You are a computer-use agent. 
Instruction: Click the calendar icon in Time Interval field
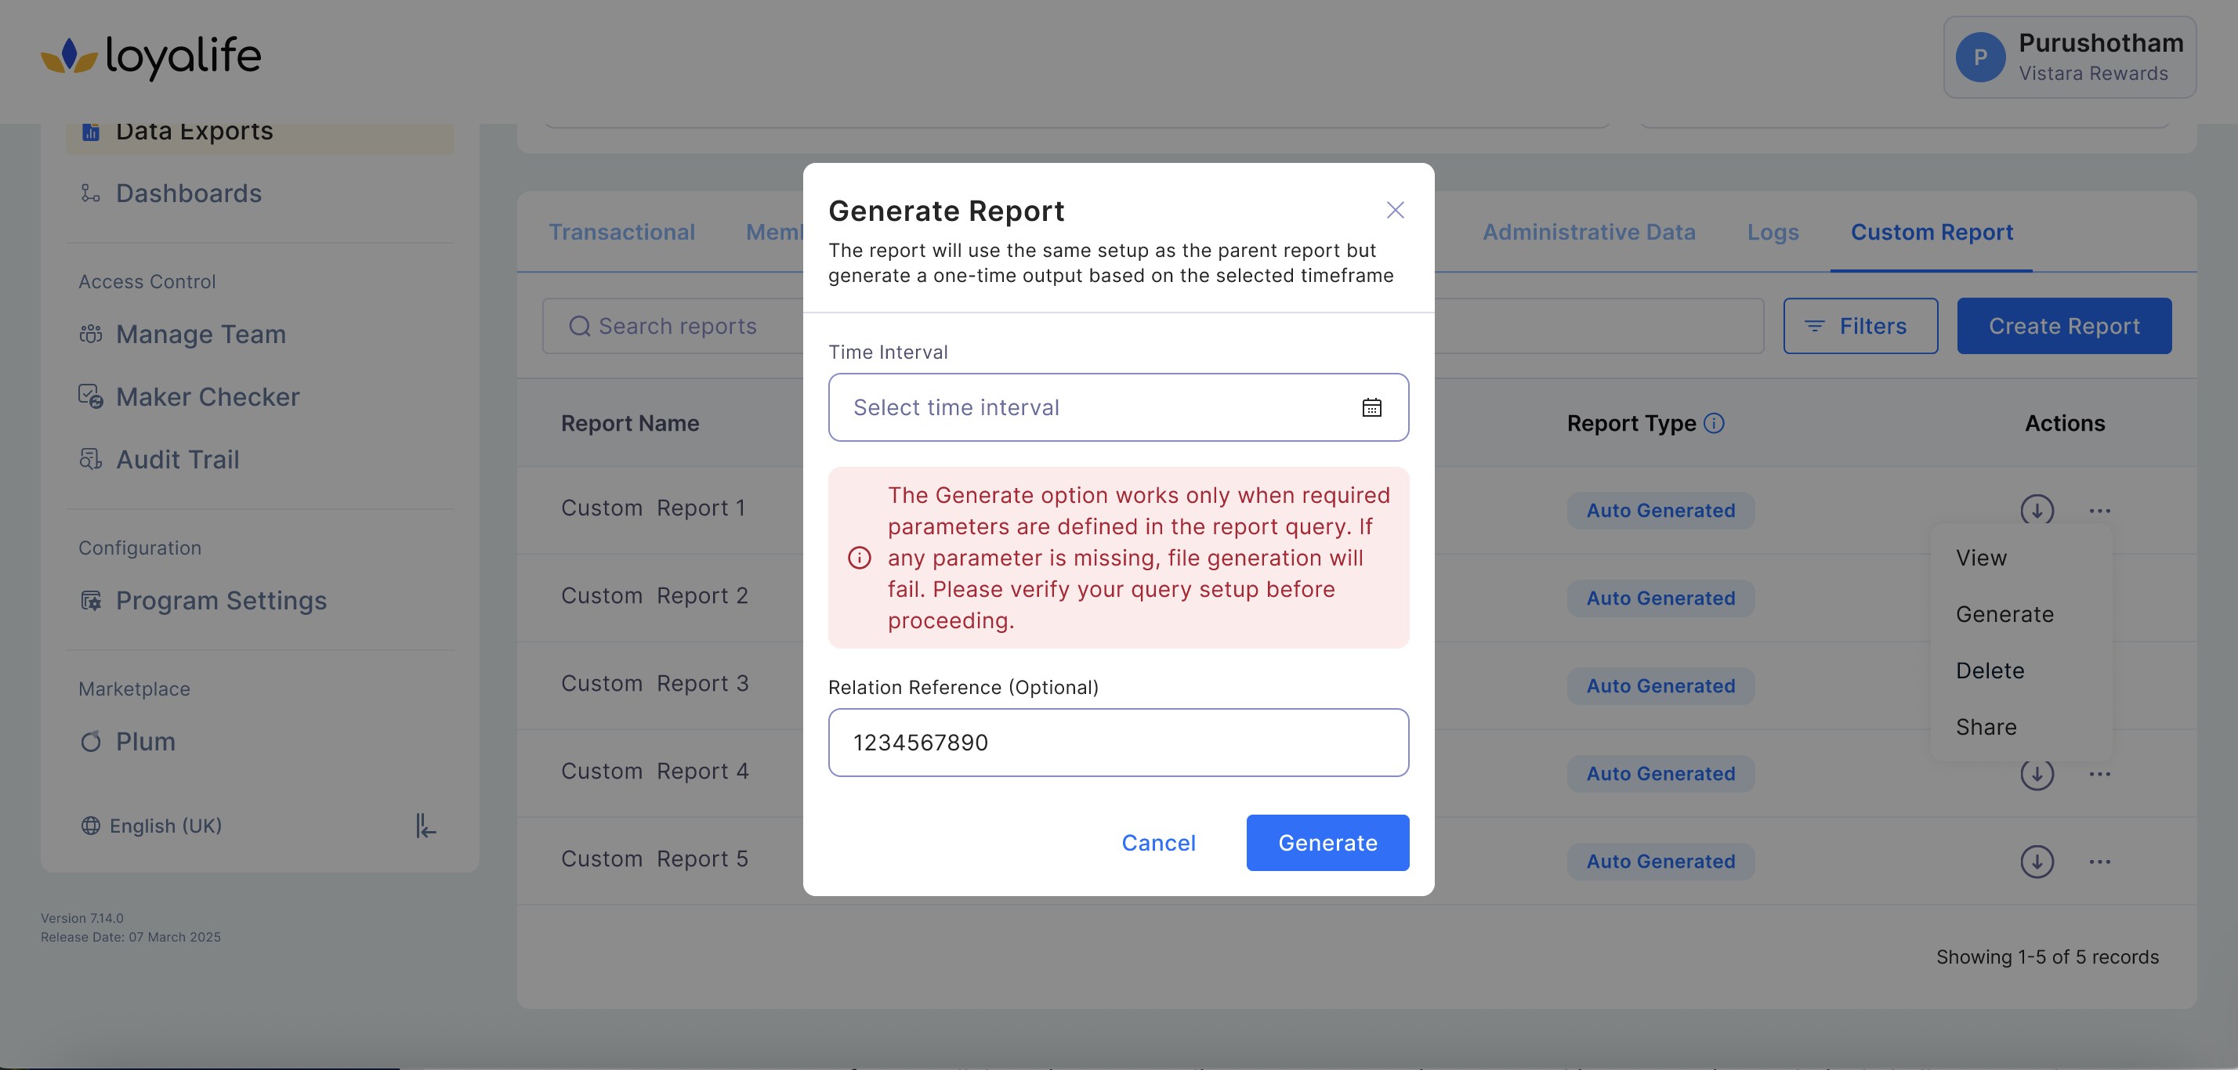point(1371,407)
